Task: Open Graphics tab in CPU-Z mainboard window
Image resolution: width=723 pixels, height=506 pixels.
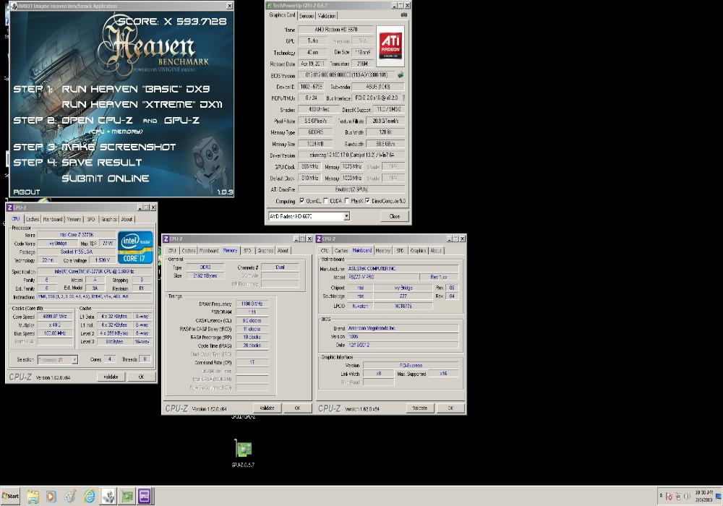Action: 418,251
